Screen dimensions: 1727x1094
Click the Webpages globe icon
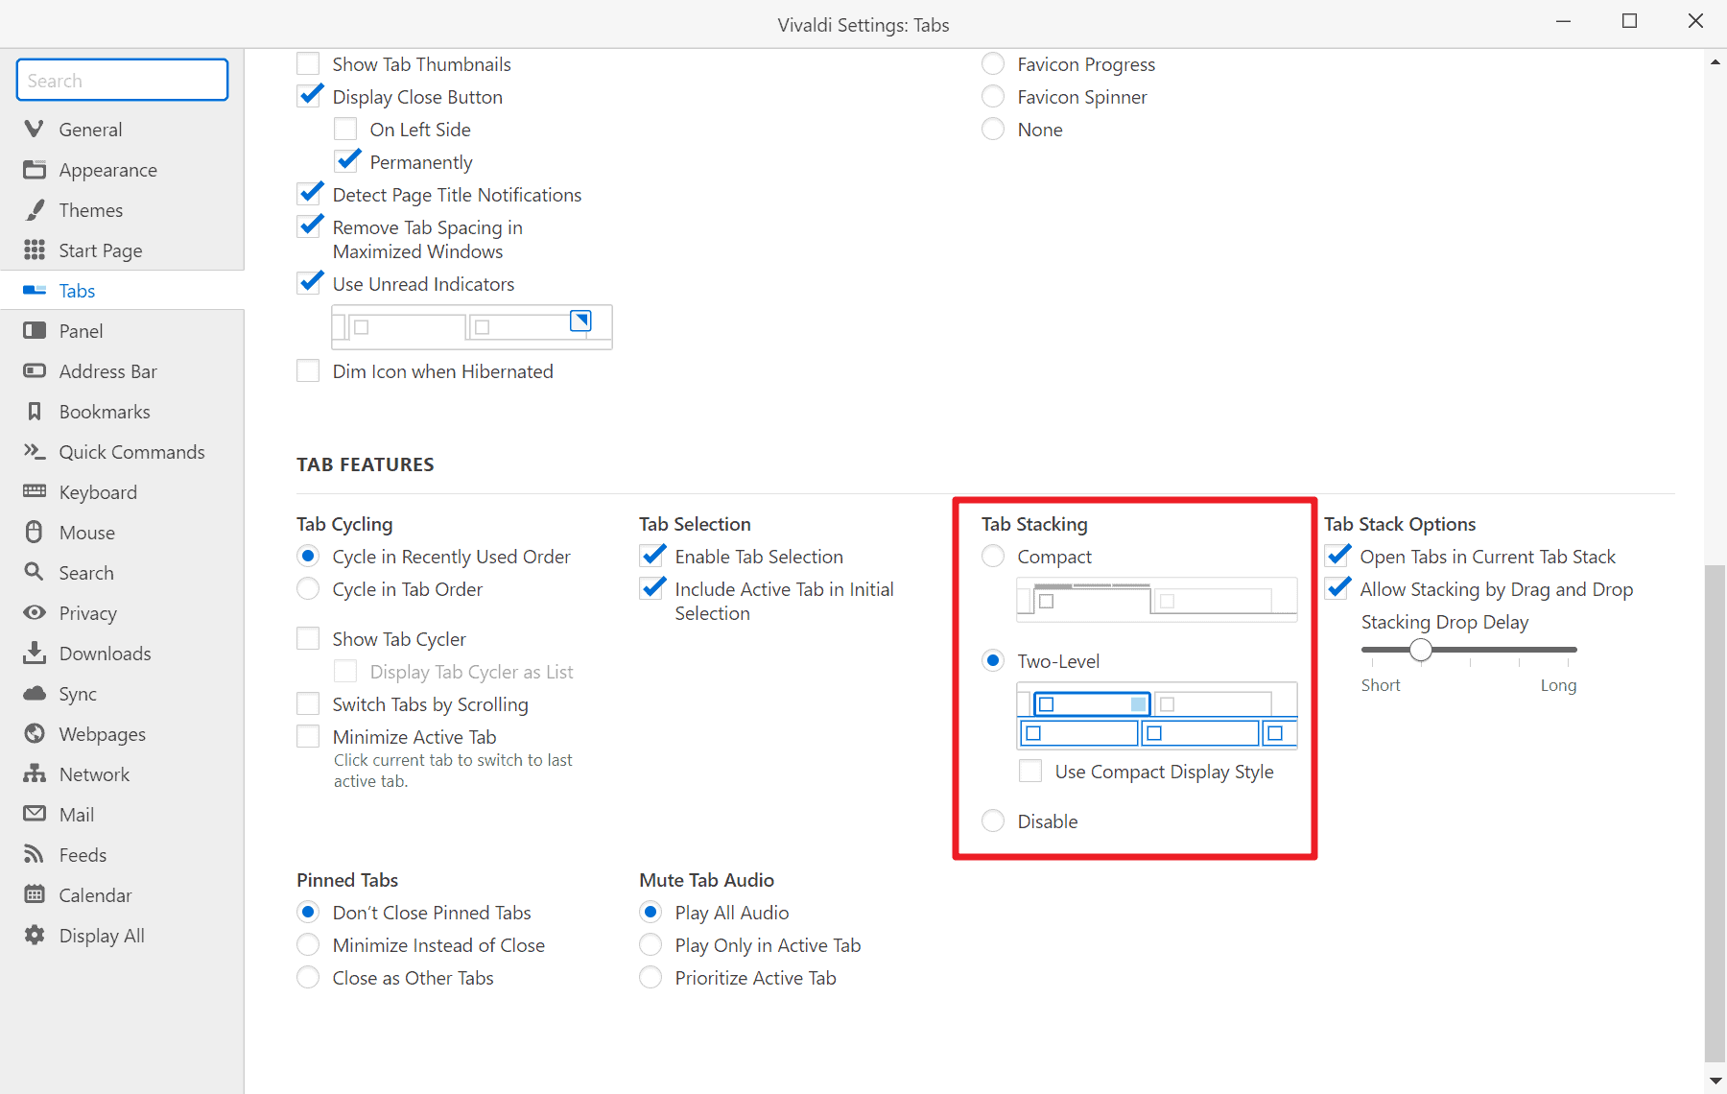point(35,733)
